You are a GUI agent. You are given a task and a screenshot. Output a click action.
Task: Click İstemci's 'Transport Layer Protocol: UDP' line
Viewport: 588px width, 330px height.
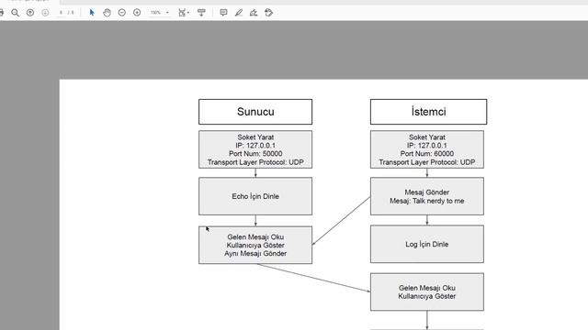(x=427, y=162)
